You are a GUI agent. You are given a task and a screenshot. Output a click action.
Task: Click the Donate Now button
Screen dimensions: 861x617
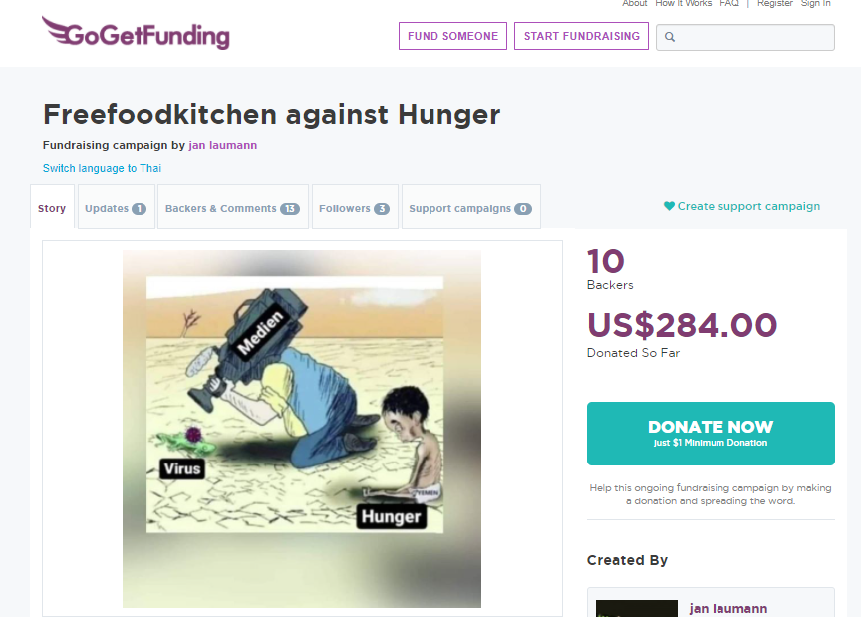pyautogui.click(x=711, y=434)
